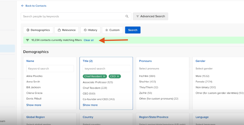
Task: Click the Region/State/Province card heading
Action: [x=154, y=117]
